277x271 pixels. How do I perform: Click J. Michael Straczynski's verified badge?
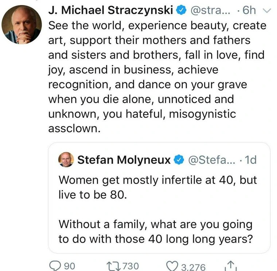pyautogui.click(x=180, y=11)
